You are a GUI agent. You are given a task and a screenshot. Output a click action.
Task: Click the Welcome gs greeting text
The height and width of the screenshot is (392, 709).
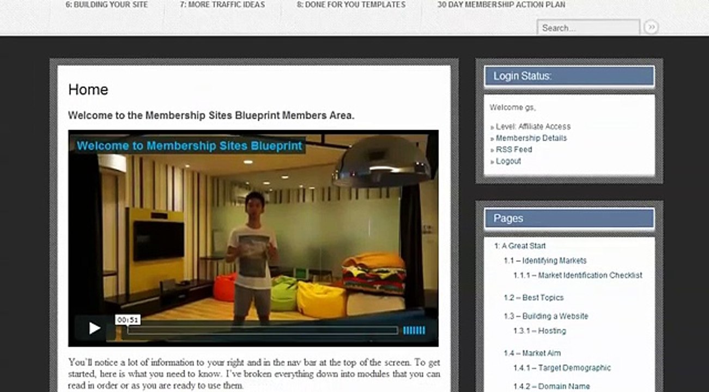(x=512, y=107)
